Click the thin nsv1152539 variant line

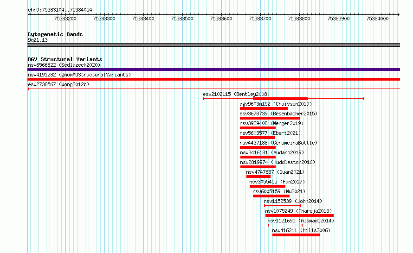(282, 206)
